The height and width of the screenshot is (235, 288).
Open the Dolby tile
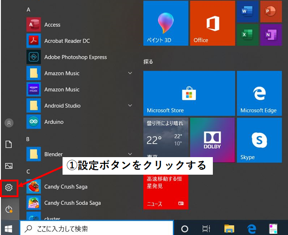[x=212, y=140]
